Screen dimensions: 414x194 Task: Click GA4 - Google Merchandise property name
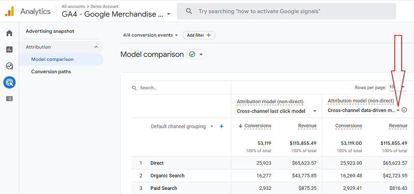coord(112,14)
